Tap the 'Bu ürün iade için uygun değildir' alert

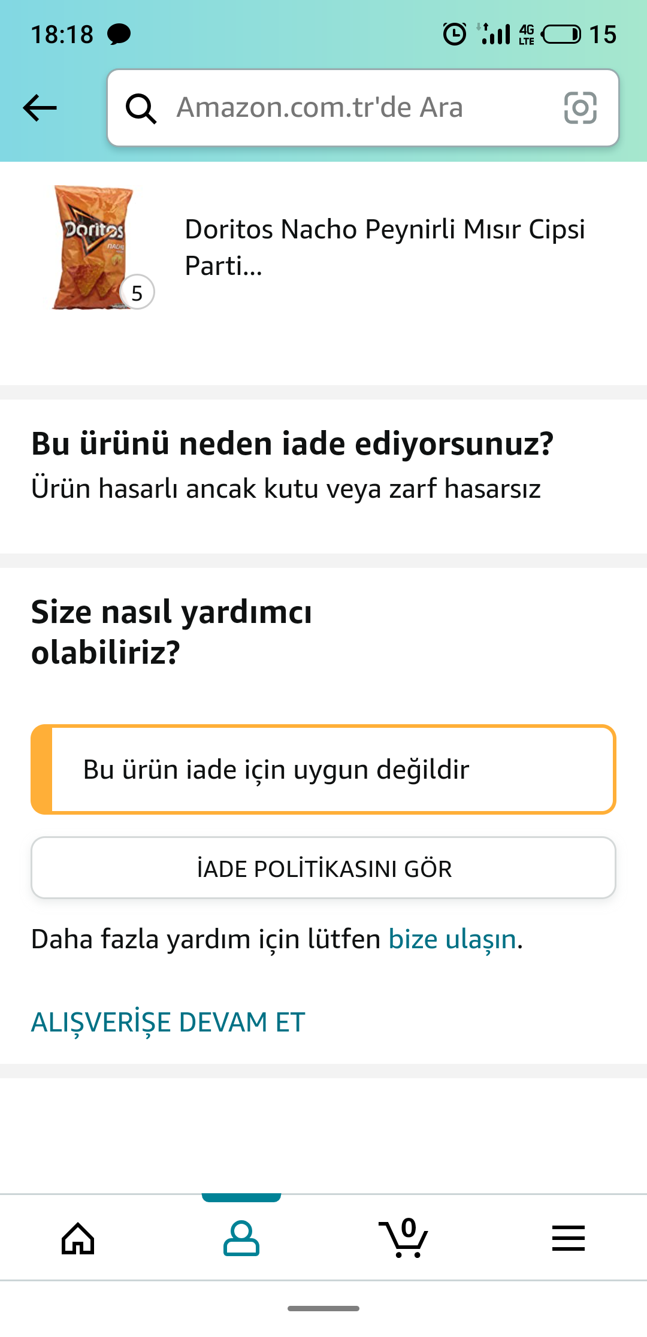[x=323, y=770]
